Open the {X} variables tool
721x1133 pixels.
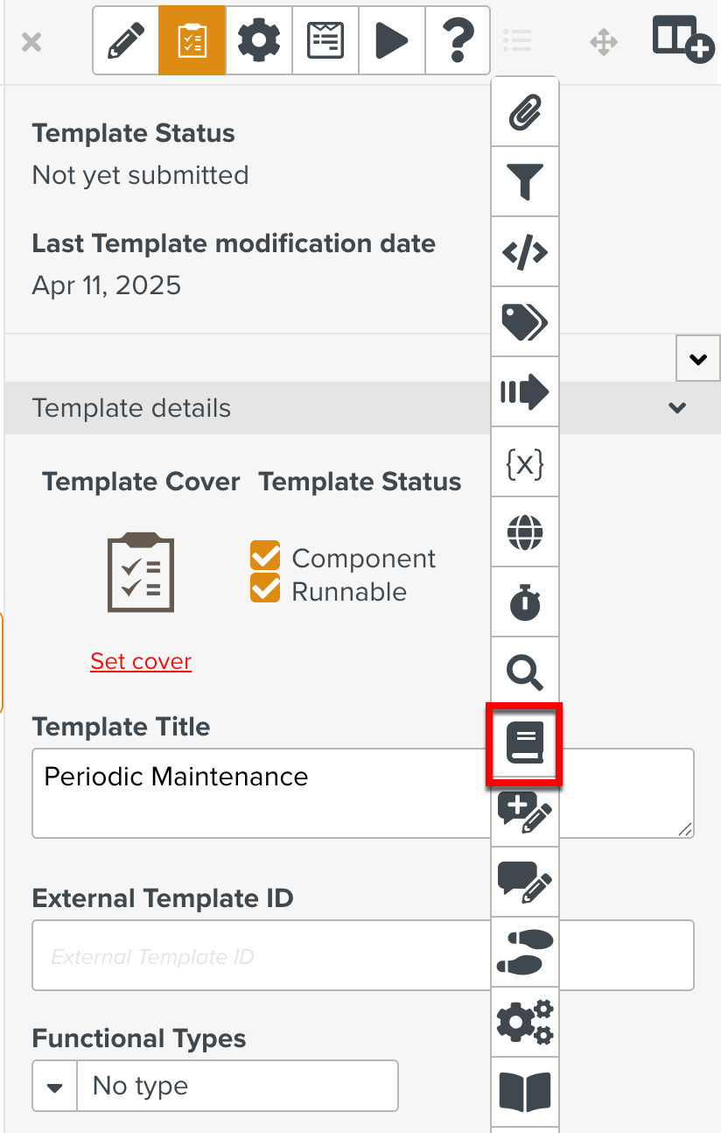tap(524, 461)
